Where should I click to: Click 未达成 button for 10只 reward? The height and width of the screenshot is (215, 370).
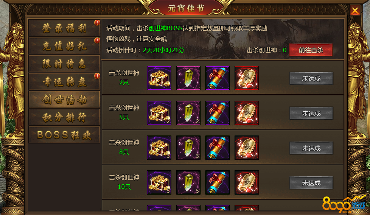coord(311,183)
